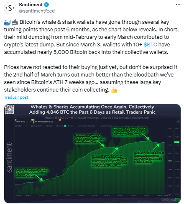
Task: Click the Combine metrics option
Action: [105, 126]
